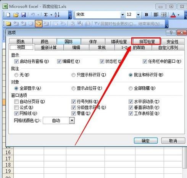
Task: Select the 自定义序列 tab
Action: (x=168, y=48)
